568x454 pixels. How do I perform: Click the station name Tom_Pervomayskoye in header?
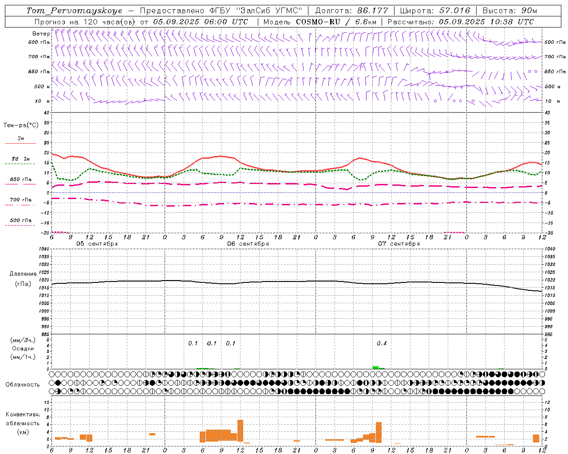(x=74, y=11)
